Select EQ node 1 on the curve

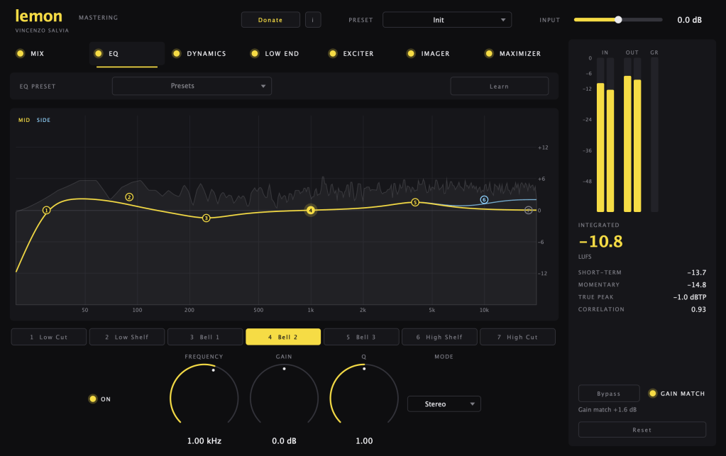[x=46, y=211]
